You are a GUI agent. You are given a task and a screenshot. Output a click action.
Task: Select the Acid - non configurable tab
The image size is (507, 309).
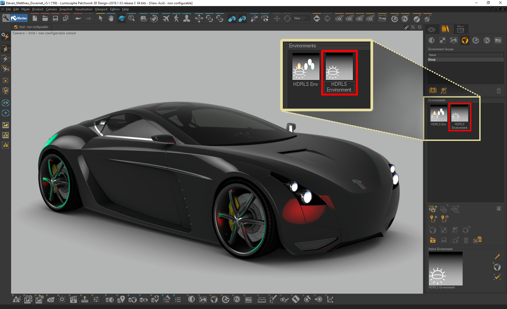(x=31, y=27)
